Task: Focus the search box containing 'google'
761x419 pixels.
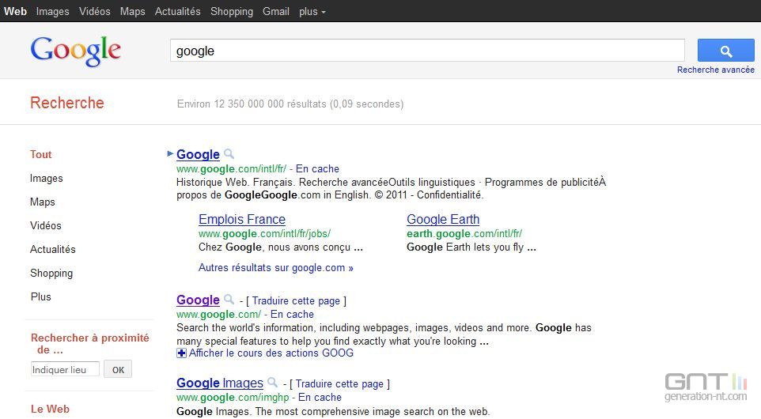Action: tap(427, 51)
